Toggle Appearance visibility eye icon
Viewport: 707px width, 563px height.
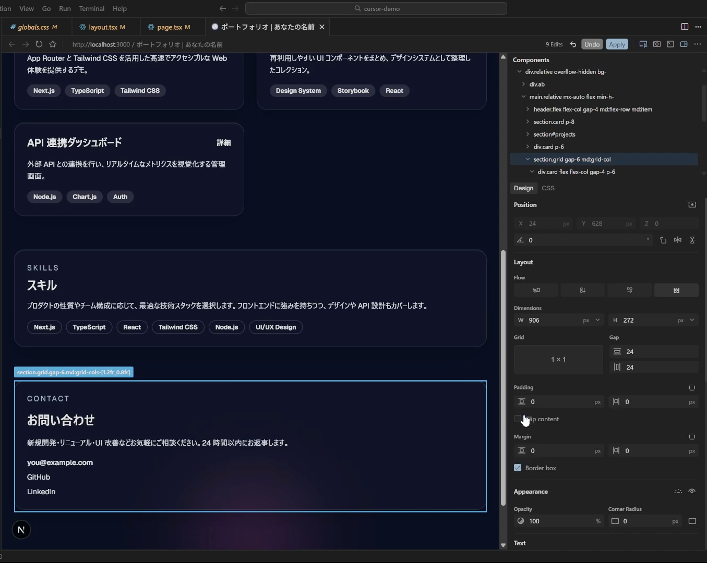pos(692,492)
